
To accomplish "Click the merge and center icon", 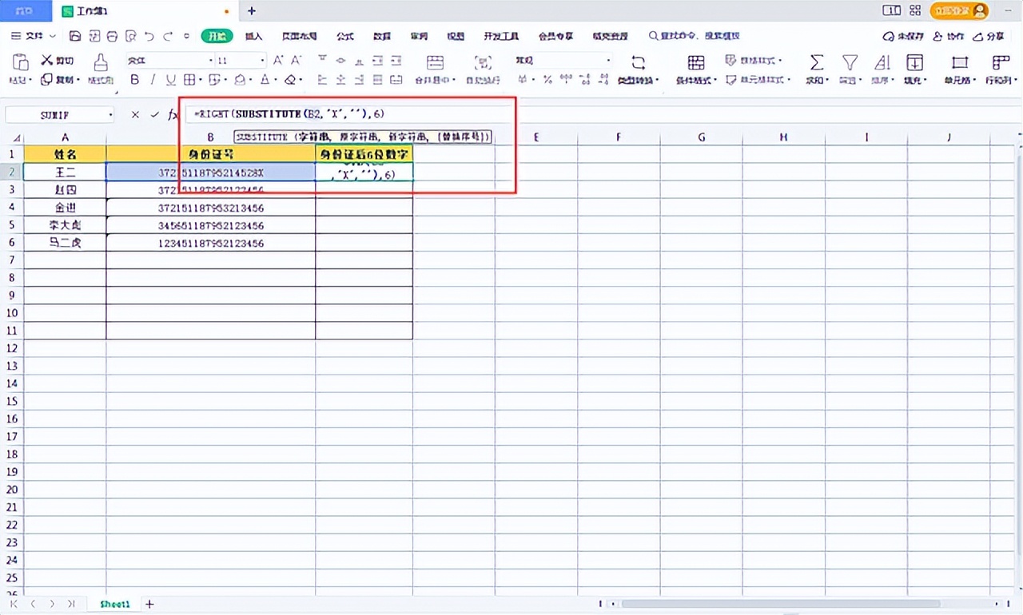I will pos(435,63).
